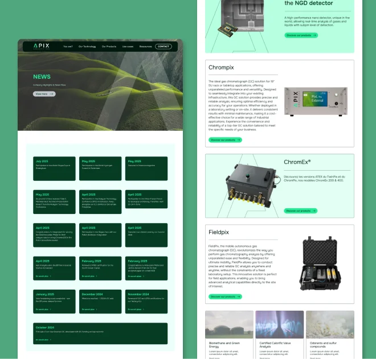
Task: Click the APIX Analytics logo in the navbar
Action: point(42,46)
